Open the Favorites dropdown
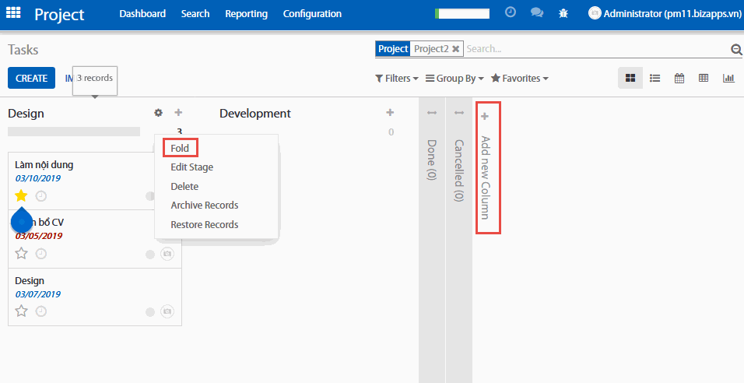744x383 pixels. tap(520, 79)
